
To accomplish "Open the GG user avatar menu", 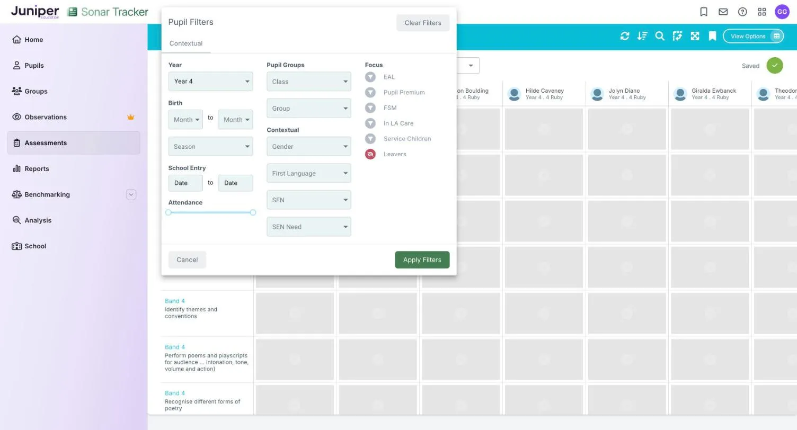I will 782,12.
